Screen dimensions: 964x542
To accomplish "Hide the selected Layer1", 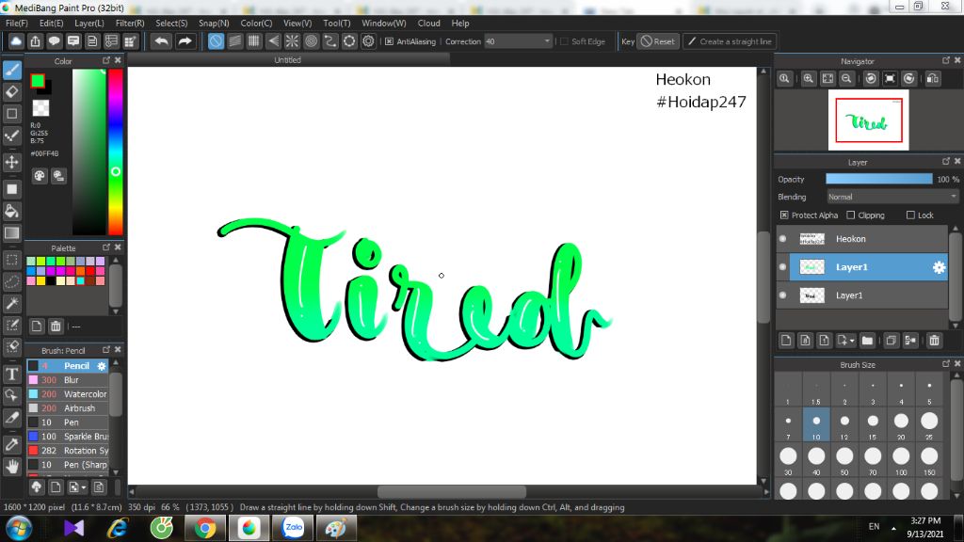I will [x=782, y=267].
